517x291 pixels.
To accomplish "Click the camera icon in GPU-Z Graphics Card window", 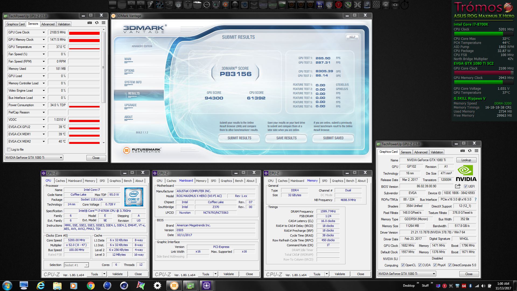I will (x=463, y=151).
